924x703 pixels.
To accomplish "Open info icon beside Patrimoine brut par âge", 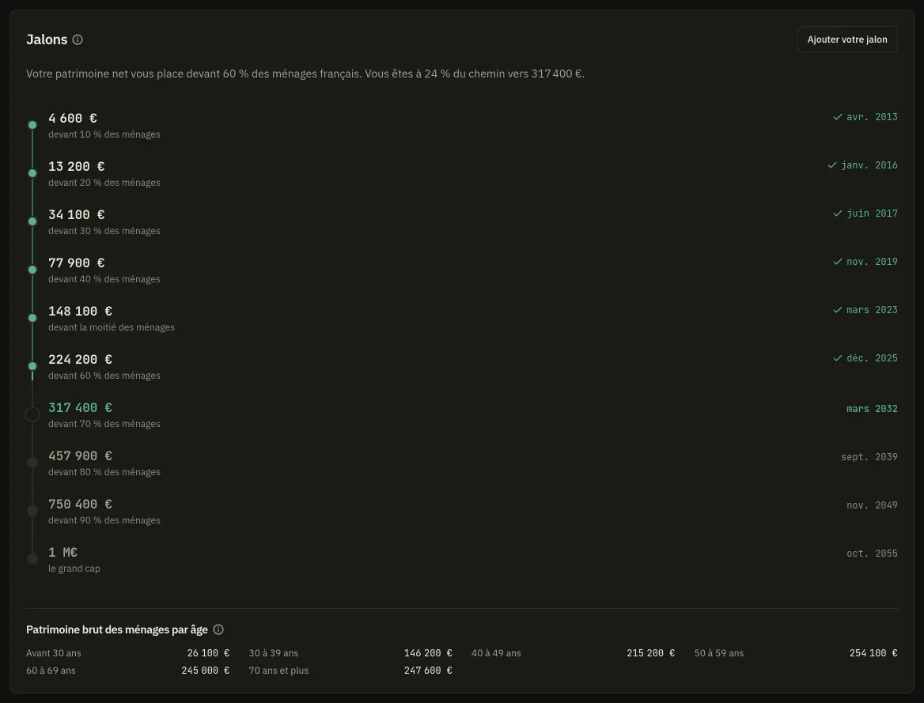I will point(218,629).
